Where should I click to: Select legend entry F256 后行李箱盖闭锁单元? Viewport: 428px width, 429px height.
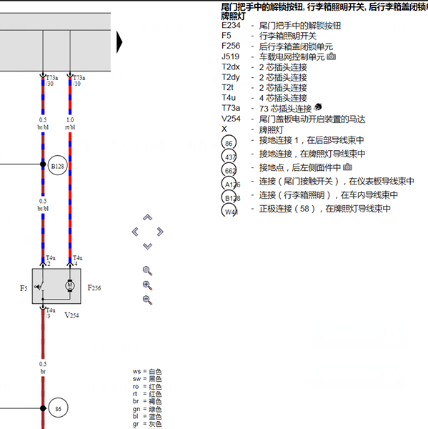277,46
